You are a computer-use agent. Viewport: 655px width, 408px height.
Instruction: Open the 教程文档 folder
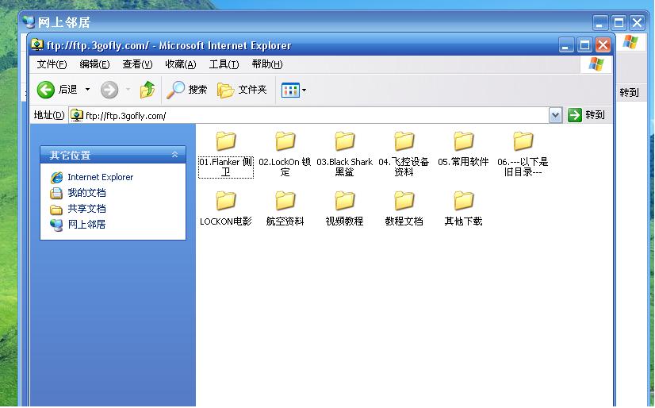click(404, 209)
